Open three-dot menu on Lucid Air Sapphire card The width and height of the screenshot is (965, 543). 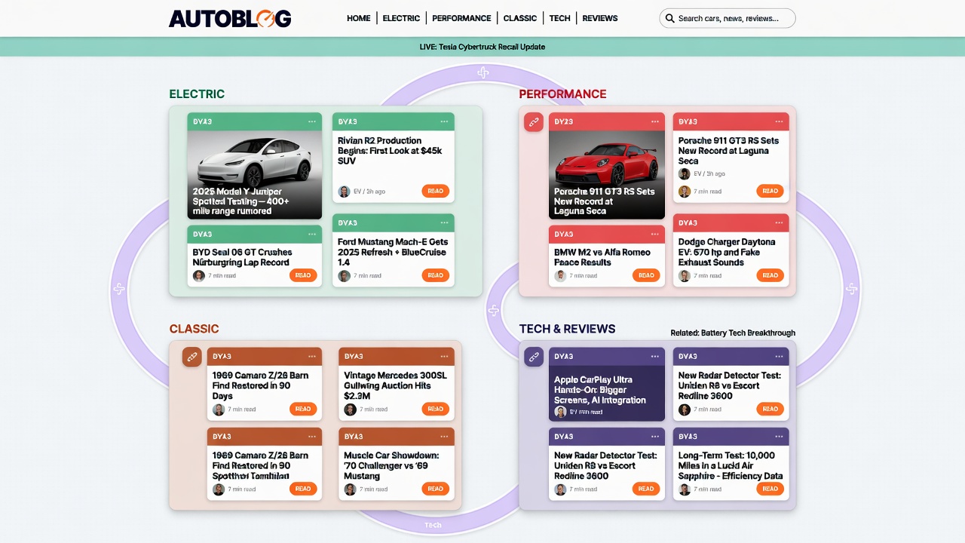tap(779, 436)
